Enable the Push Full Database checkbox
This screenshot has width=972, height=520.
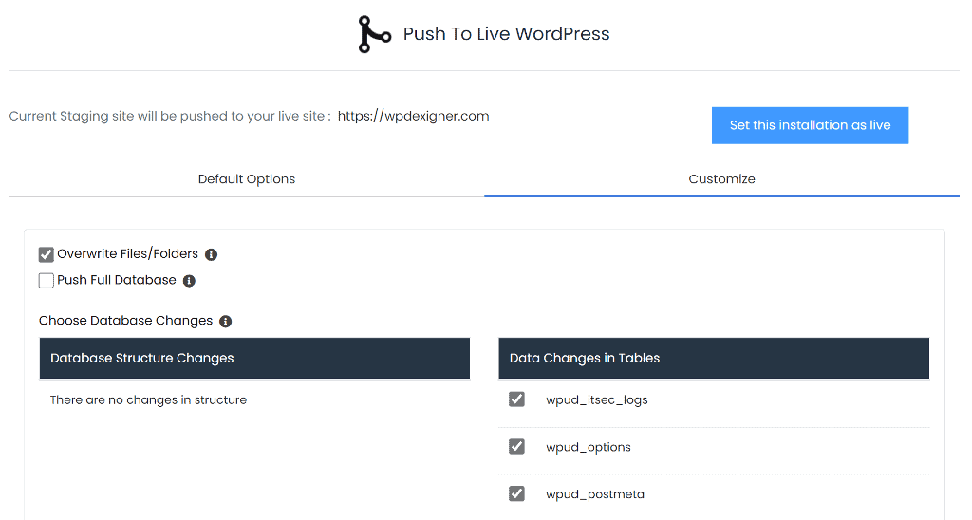pyautogui.click(x=47, y=281)
